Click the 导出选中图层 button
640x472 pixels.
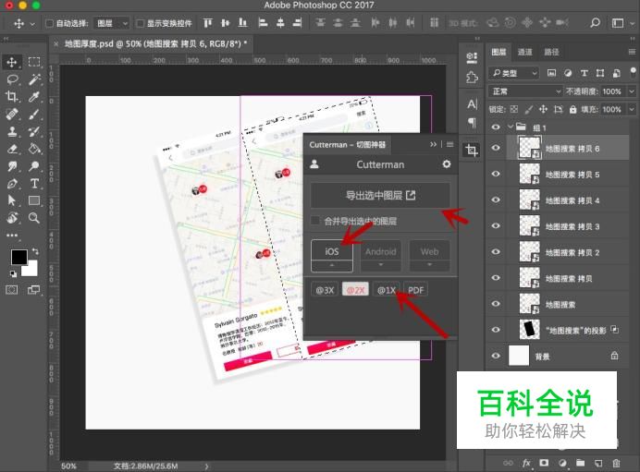pos(380,195)
